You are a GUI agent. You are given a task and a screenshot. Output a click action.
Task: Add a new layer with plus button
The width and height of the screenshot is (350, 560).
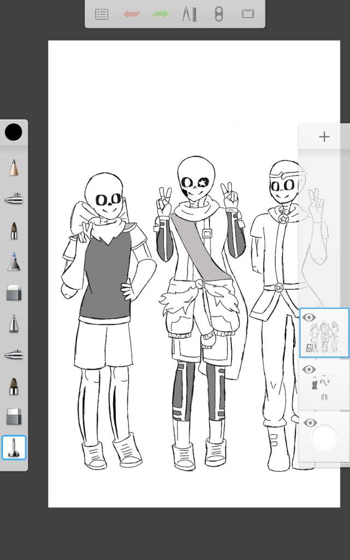coord(324,137)
